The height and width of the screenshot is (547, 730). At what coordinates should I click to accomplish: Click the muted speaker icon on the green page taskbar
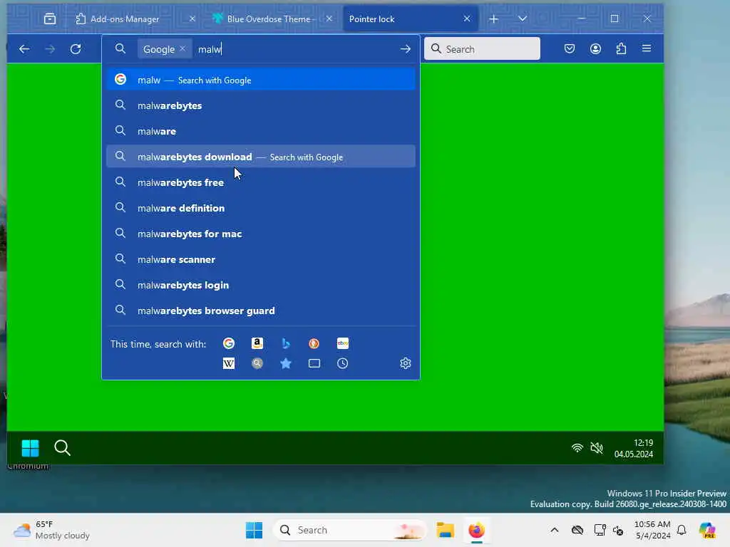(597, 448)
